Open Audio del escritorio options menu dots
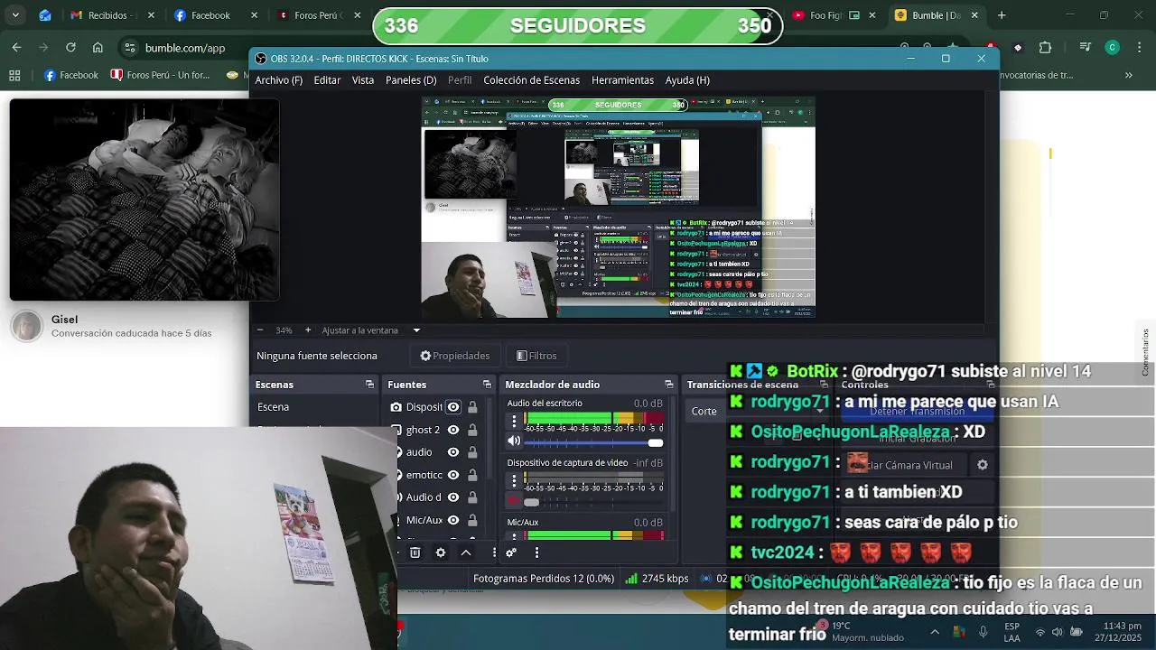Image resolution: width=1156 pixels, height=650 pixels. click(x=514, y=421)
